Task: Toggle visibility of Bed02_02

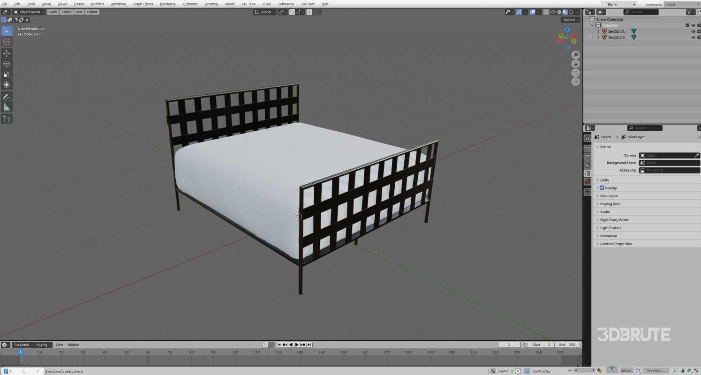Action: tap(693, 37)
